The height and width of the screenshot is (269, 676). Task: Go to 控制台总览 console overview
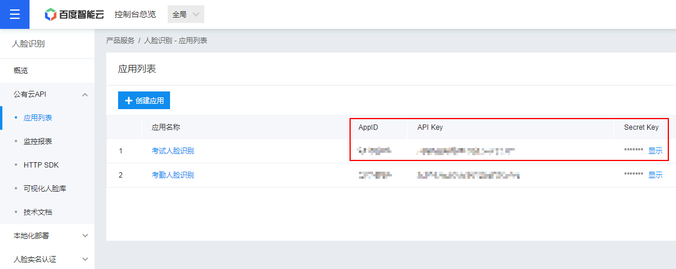(135, 15)
